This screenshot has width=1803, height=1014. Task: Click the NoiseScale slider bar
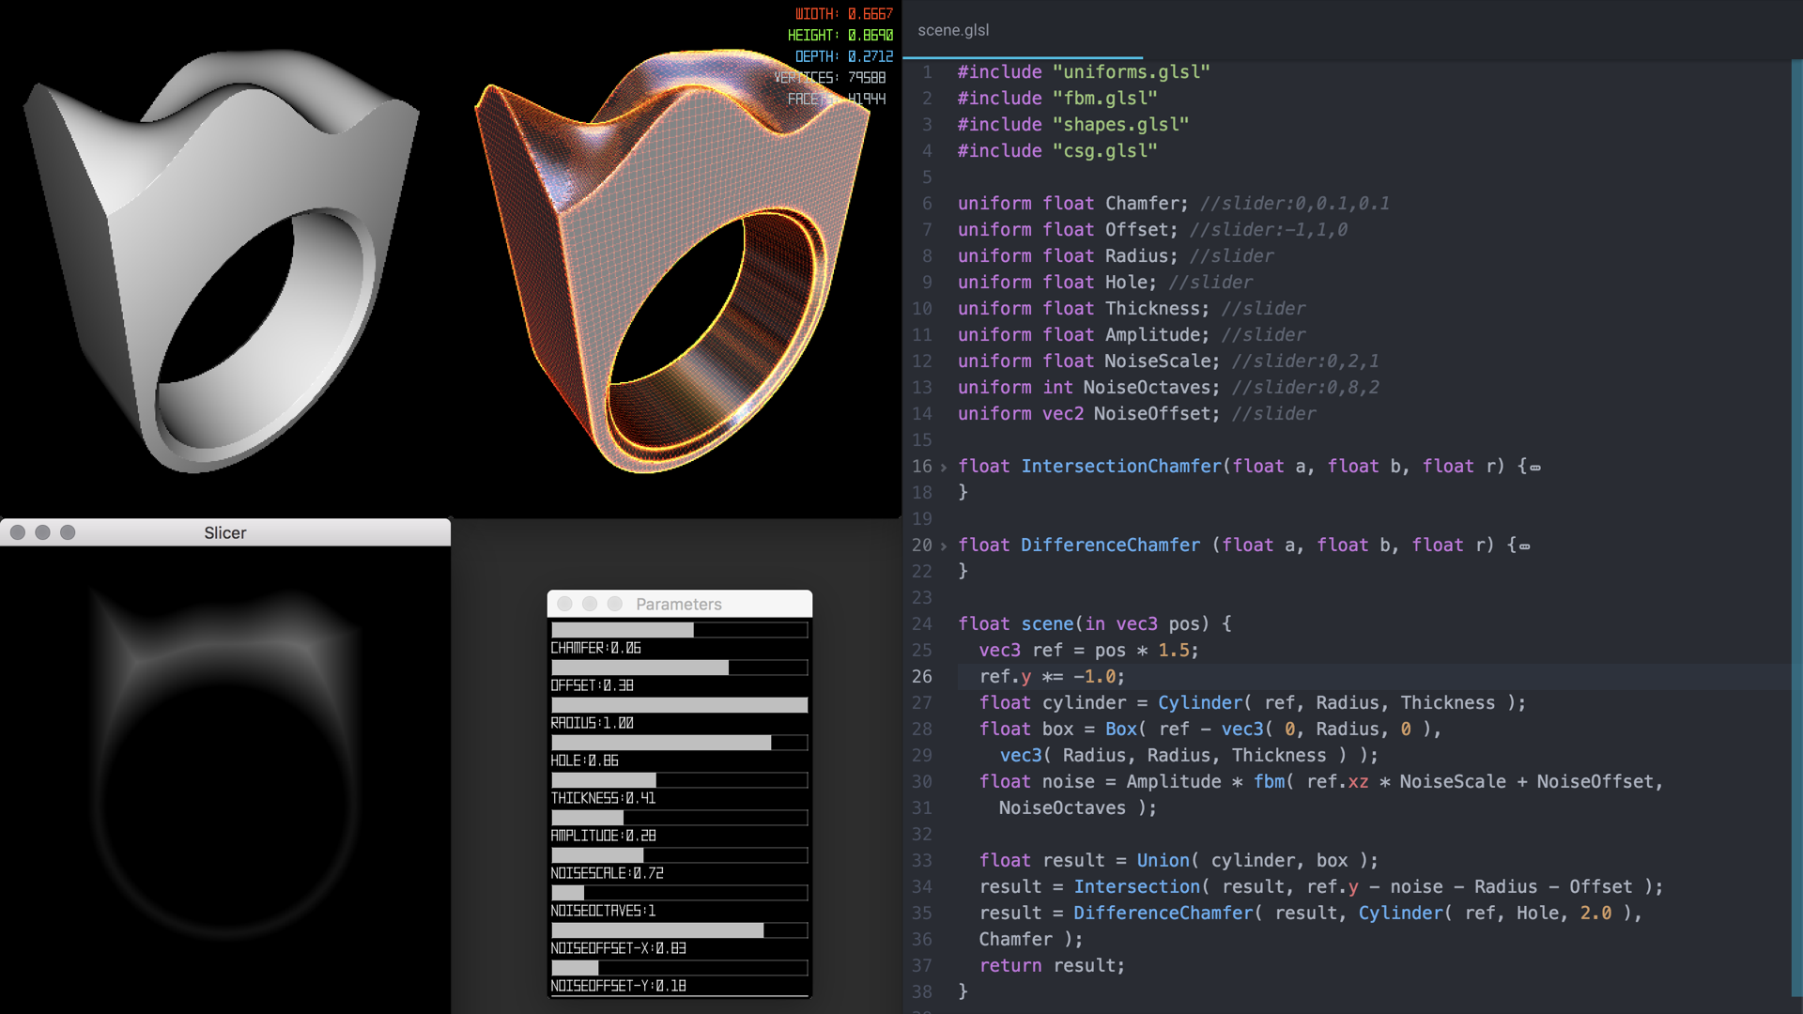[679, 855]
